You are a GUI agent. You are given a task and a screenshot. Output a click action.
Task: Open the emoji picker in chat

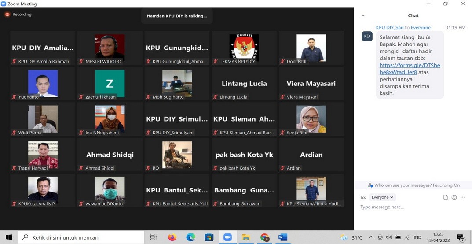(x=454, y=197)
